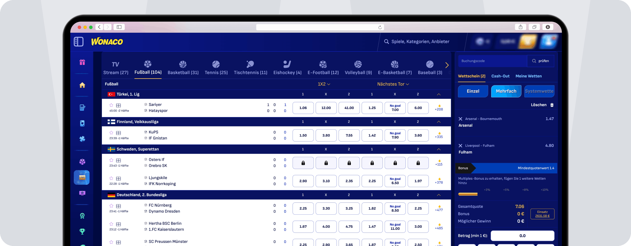Pick No goal 7.90 for KuPS match

tap(395, 136)
